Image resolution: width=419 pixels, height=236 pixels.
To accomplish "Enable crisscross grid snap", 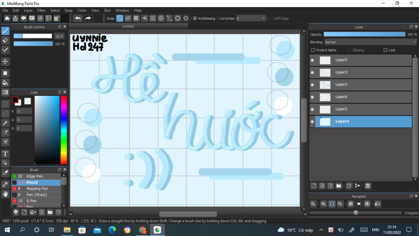I will tap(136, 18).
